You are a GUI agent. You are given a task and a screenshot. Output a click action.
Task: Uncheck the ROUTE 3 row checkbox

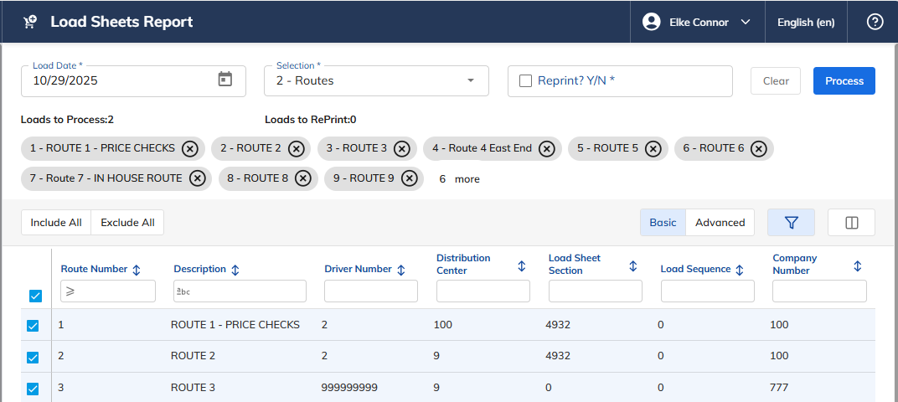click(33, 389)
